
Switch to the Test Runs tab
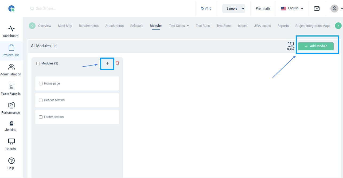203,26
